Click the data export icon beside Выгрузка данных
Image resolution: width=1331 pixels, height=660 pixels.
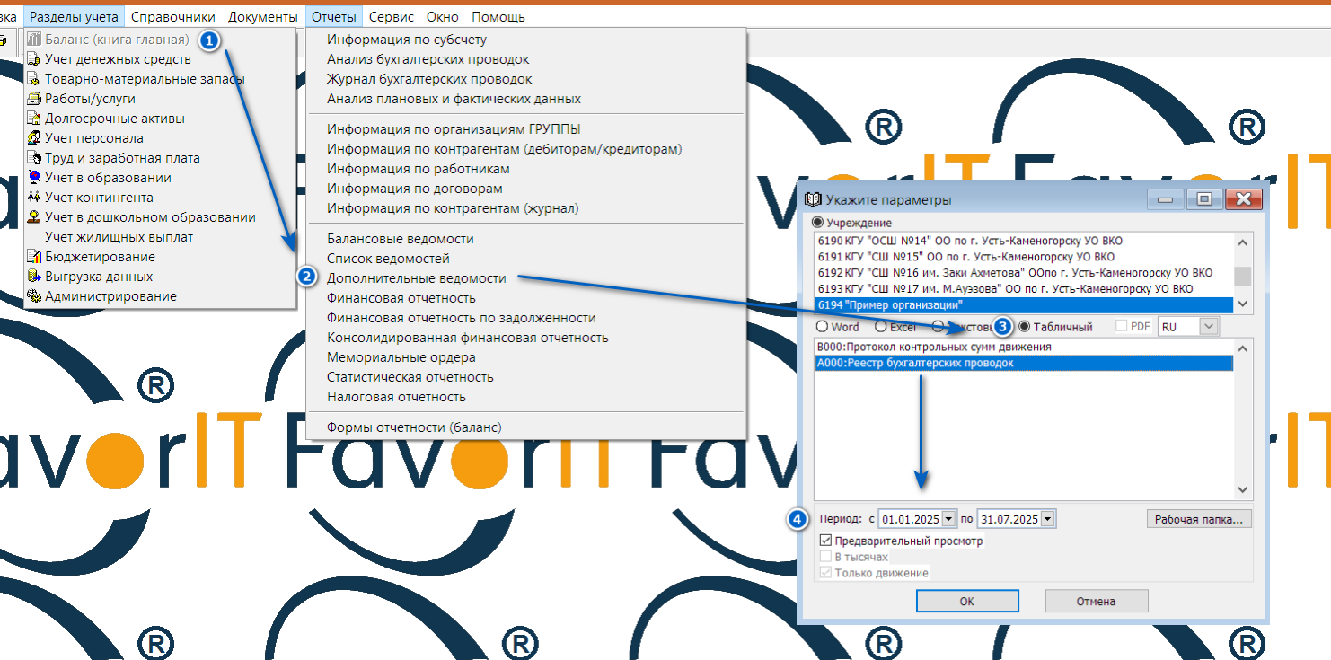34,277
